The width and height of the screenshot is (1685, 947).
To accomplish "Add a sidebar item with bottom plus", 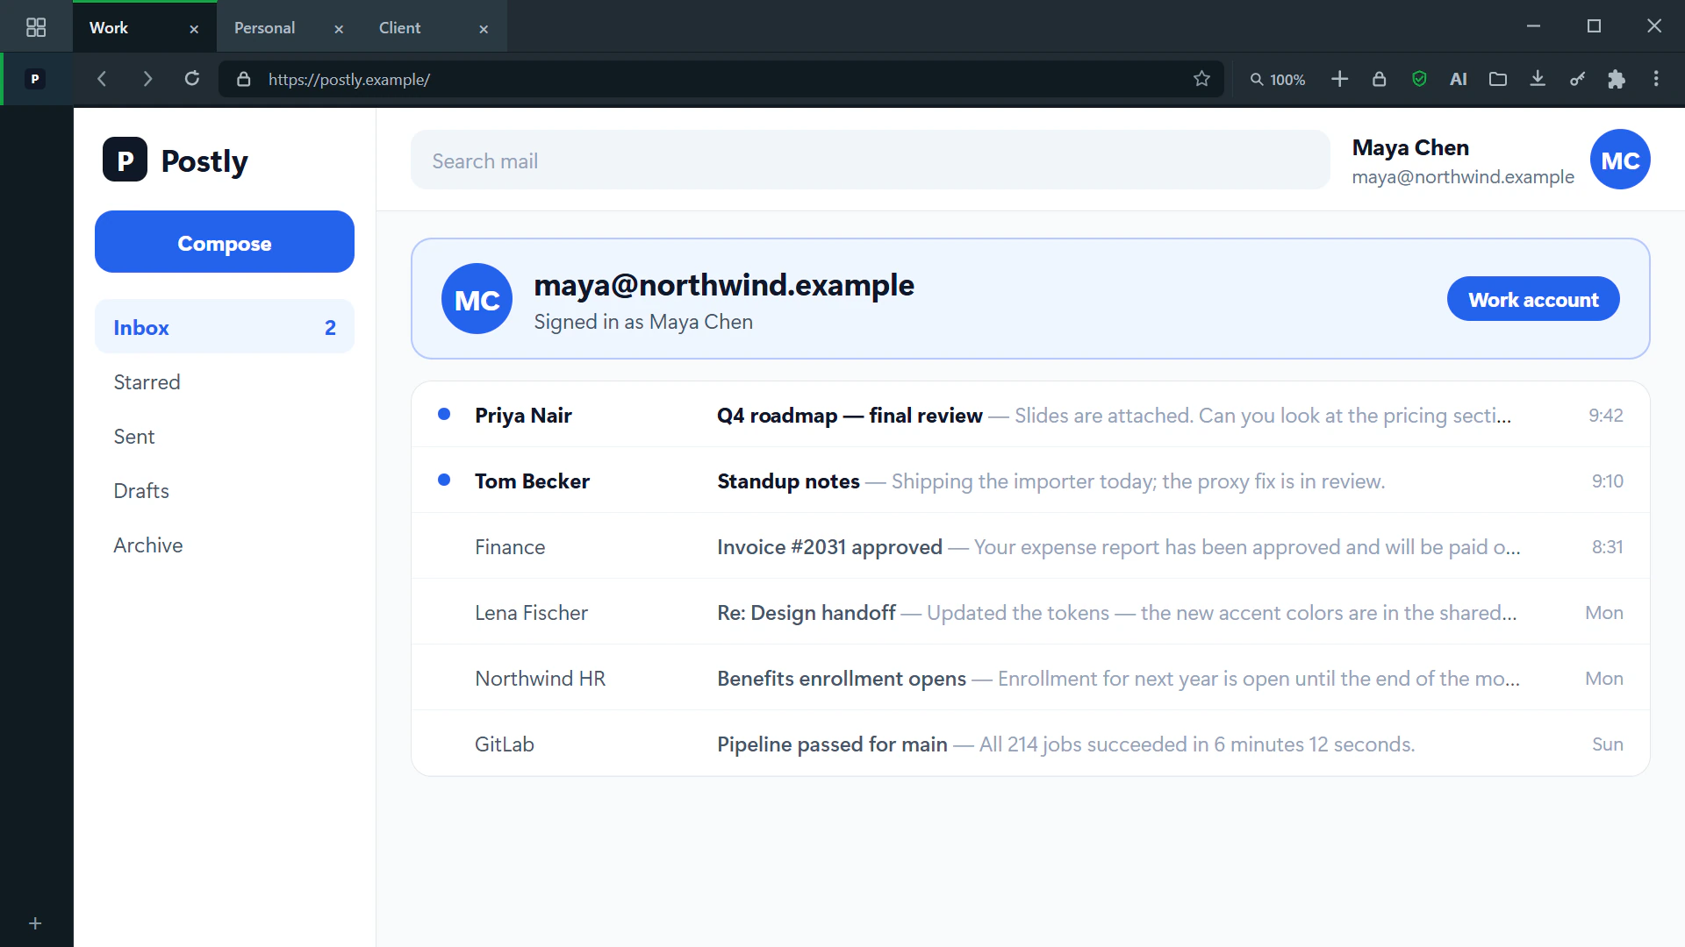I will 35,923.
